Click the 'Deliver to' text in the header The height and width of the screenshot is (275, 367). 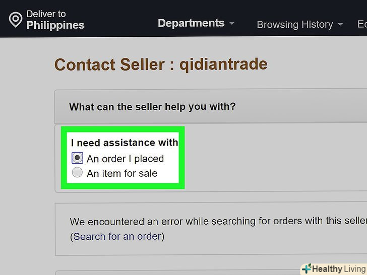[x=46, y=14]
